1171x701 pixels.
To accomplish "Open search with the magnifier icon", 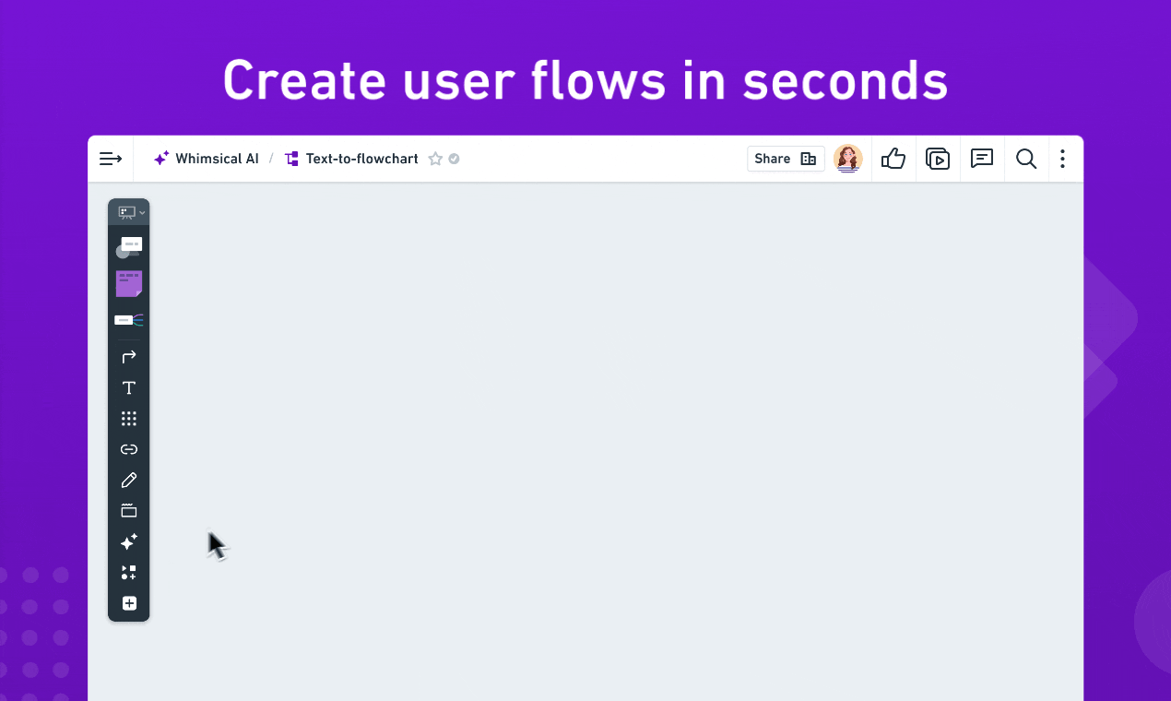I will tap(1026, 159).
